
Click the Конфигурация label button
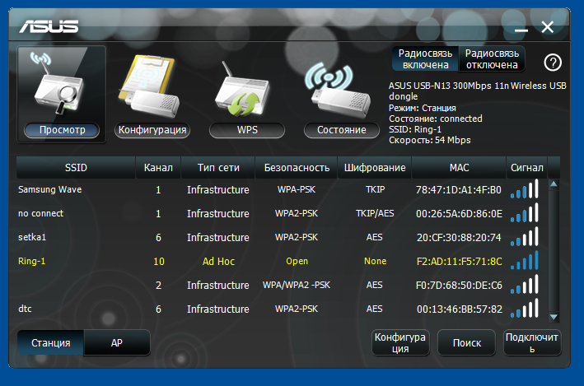coord(152,130)
